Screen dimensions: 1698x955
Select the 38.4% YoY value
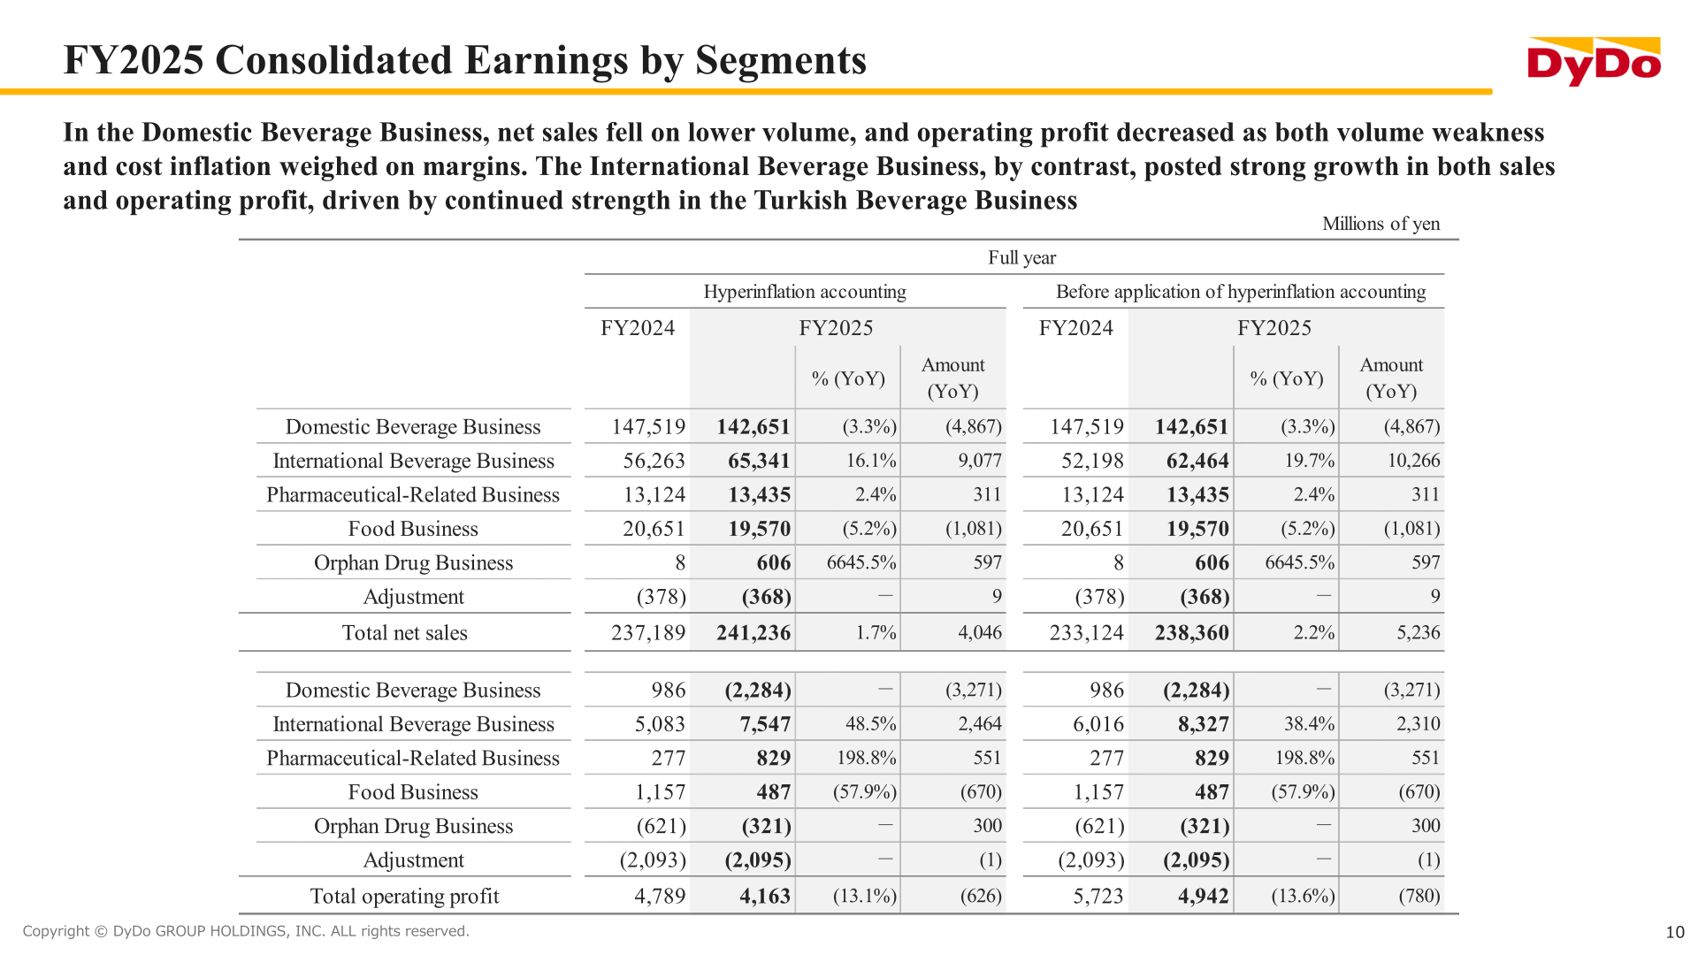tap(1310, 724)
